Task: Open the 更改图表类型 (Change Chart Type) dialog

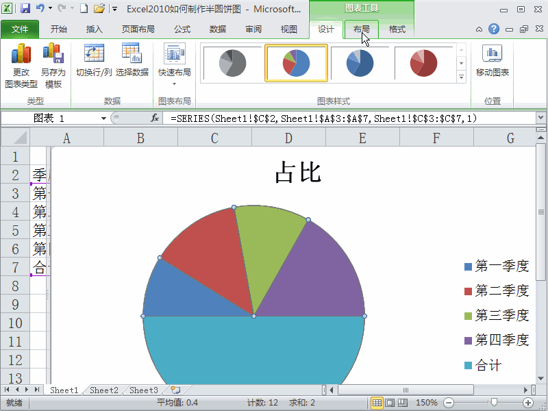Action: (x=21, y=62)
